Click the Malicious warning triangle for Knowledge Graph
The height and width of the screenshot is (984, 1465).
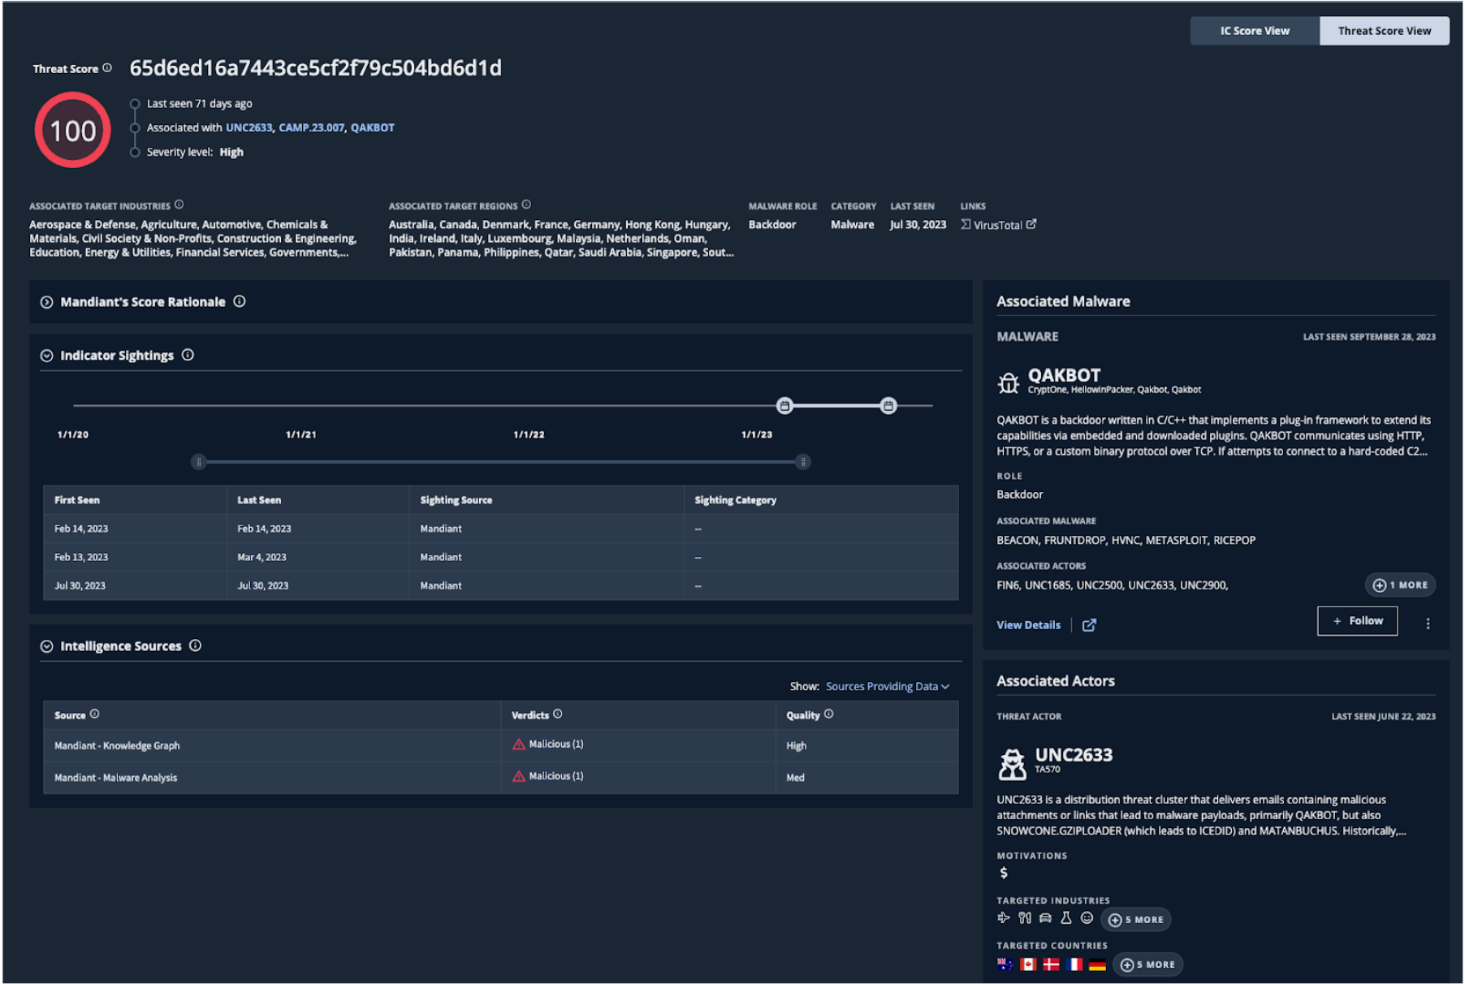coord(518,744)
